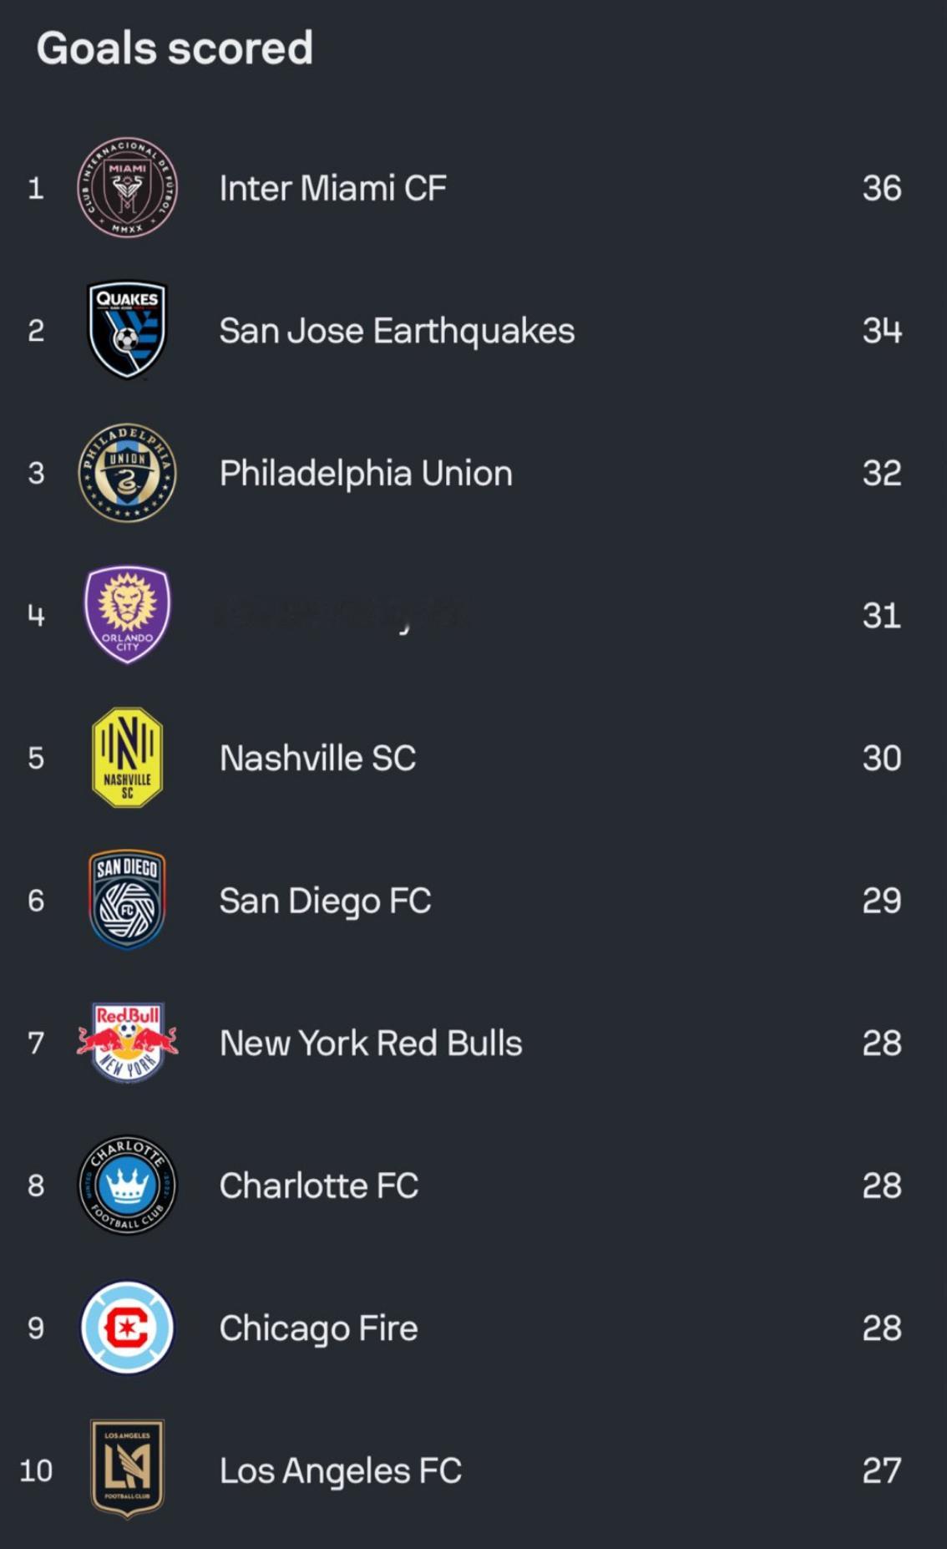Tap the Chicago Fire round logo
The width and height of the screenshot is (947, 1549).
127,1328
